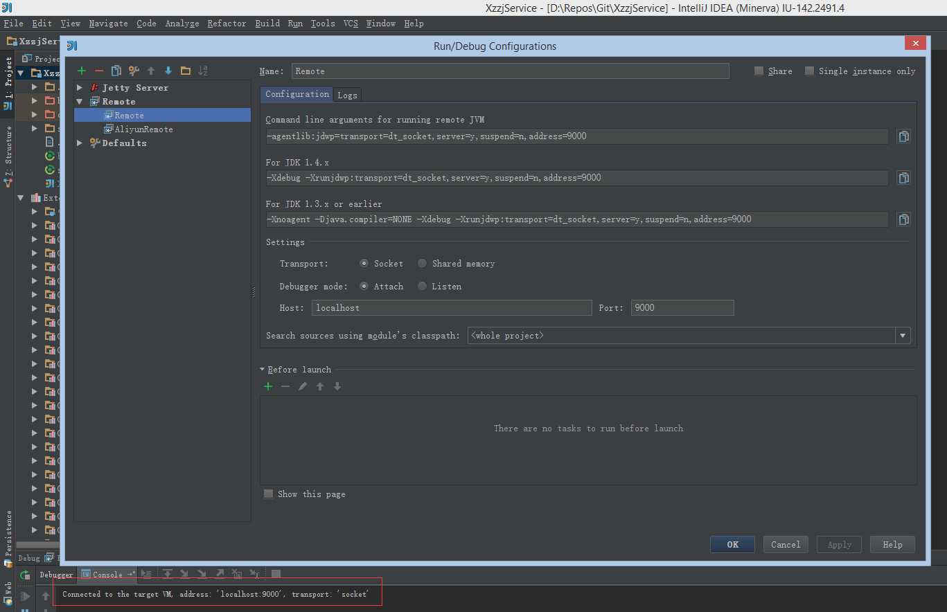Viewport: 947px width, 612px height.
Task: Collapse the XzzjService project root in tree
Action: coord(20,73)
